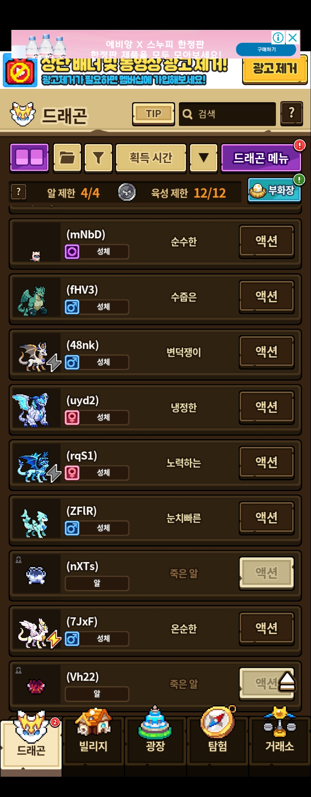Viewport: 311px width, 797px height.
Task: Click the round gray emblem beside 육성 제한
Action: [x=127, y=192]
